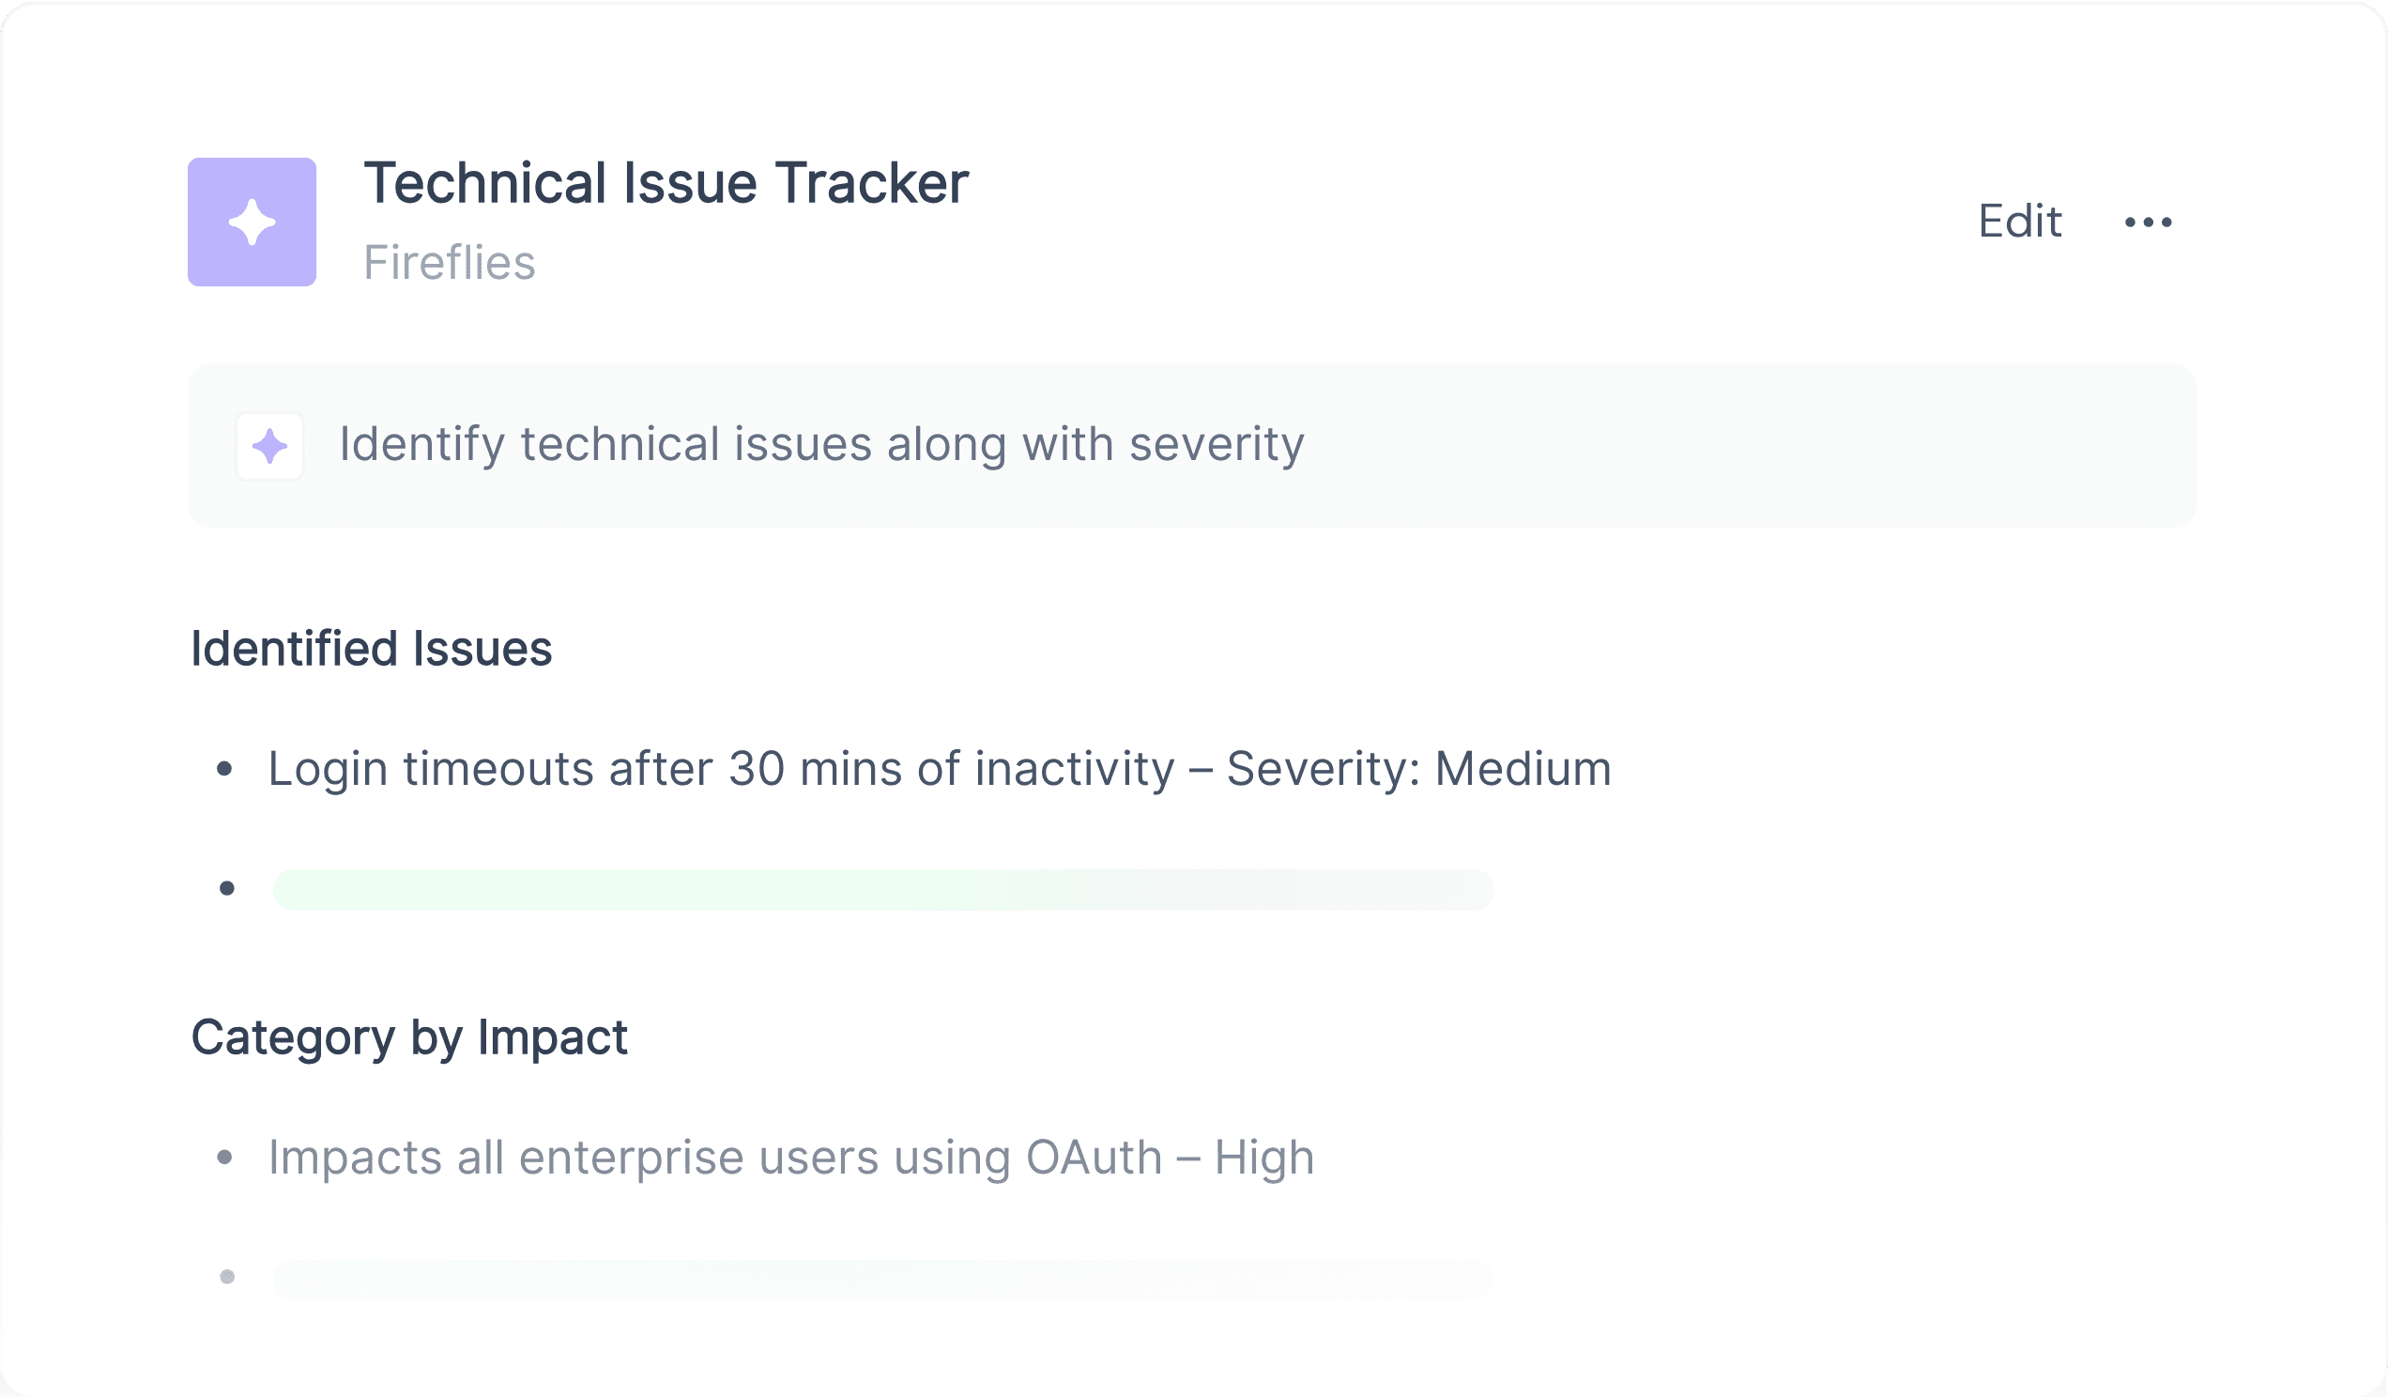Open the three-dot more options menu
Screen dimensions: 2388x1397
(x=2149, y=223)
